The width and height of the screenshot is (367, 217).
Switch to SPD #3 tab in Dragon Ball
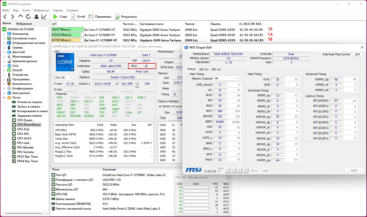click(216, 69)
